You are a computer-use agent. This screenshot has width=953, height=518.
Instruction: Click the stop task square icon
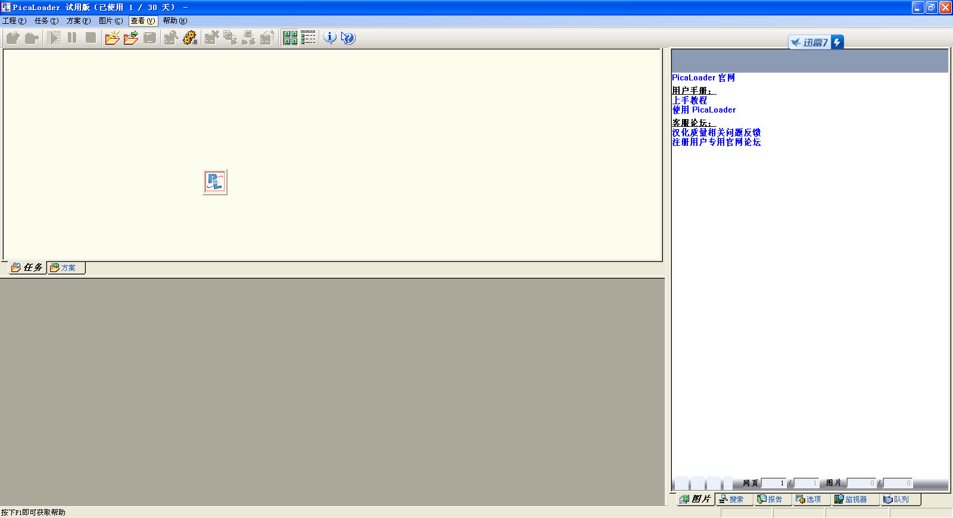pos(91,38)
